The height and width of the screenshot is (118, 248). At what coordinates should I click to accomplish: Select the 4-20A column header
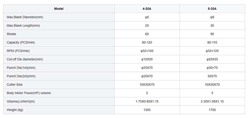click(x=147, y=9)
